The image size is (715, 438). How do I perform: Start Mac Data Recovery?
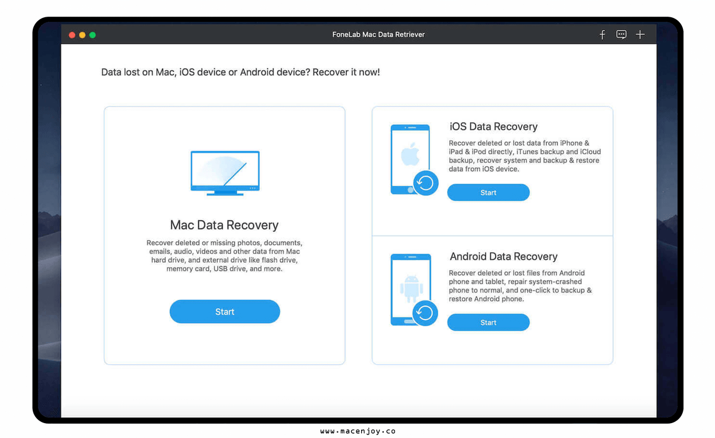point(225,312)
